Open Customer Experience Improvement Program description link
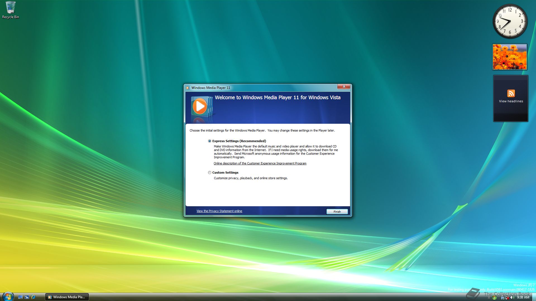The height and width of the screenshot is (301, 536). click(260, 163)
